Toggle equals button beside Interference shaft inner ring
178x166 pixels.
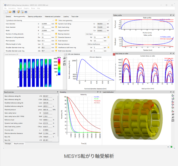pos(108,47)
